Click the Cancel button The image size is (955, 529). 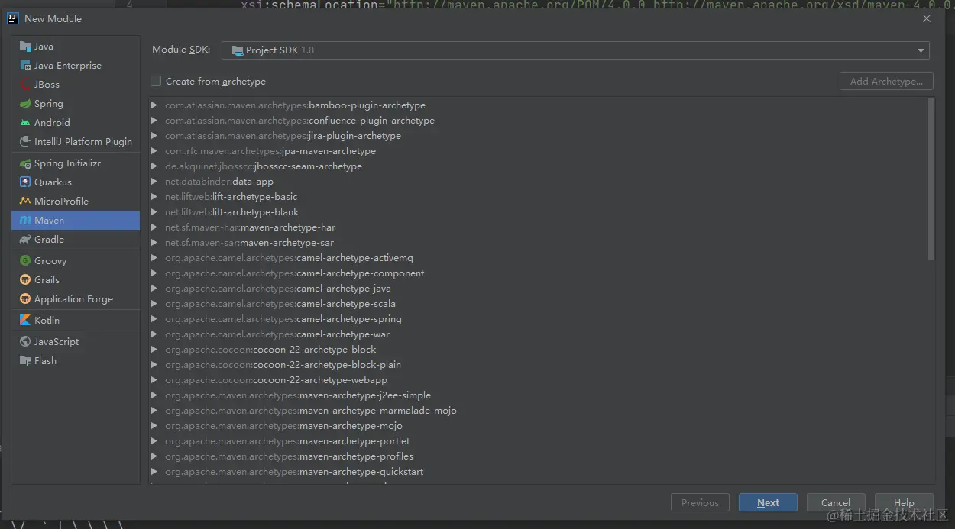click(x=835, y=503)
